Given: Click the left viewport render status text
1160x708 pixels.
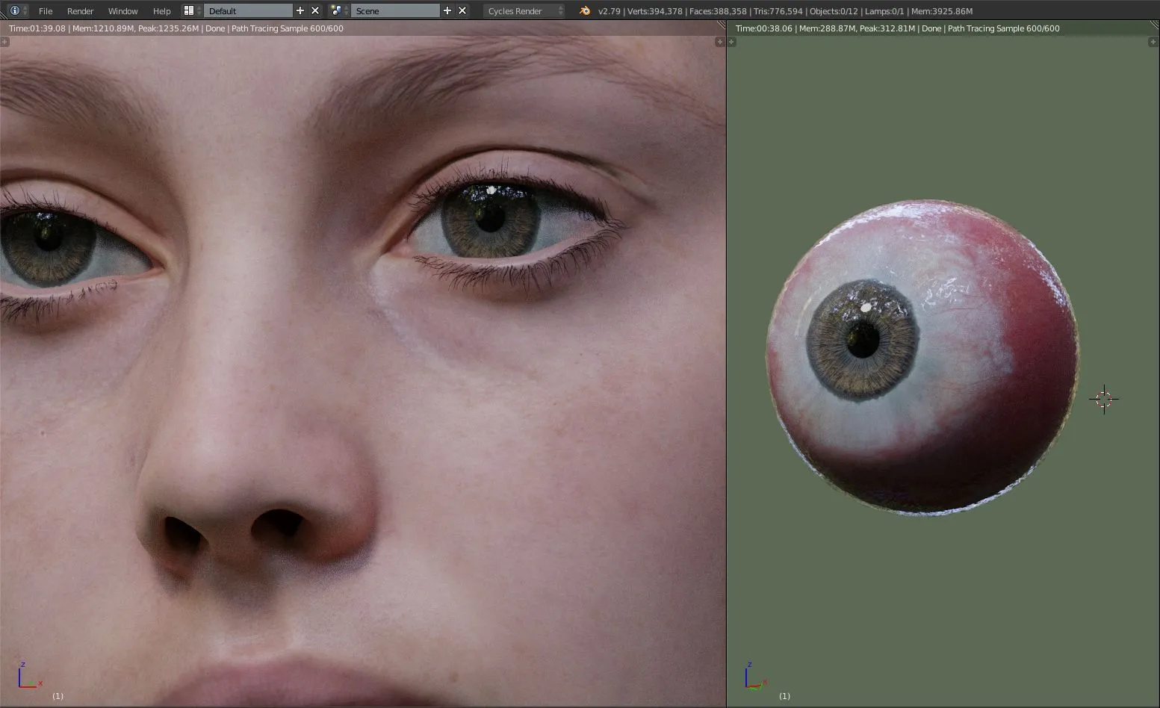Looking at the screenshot, I should (176, 28).
